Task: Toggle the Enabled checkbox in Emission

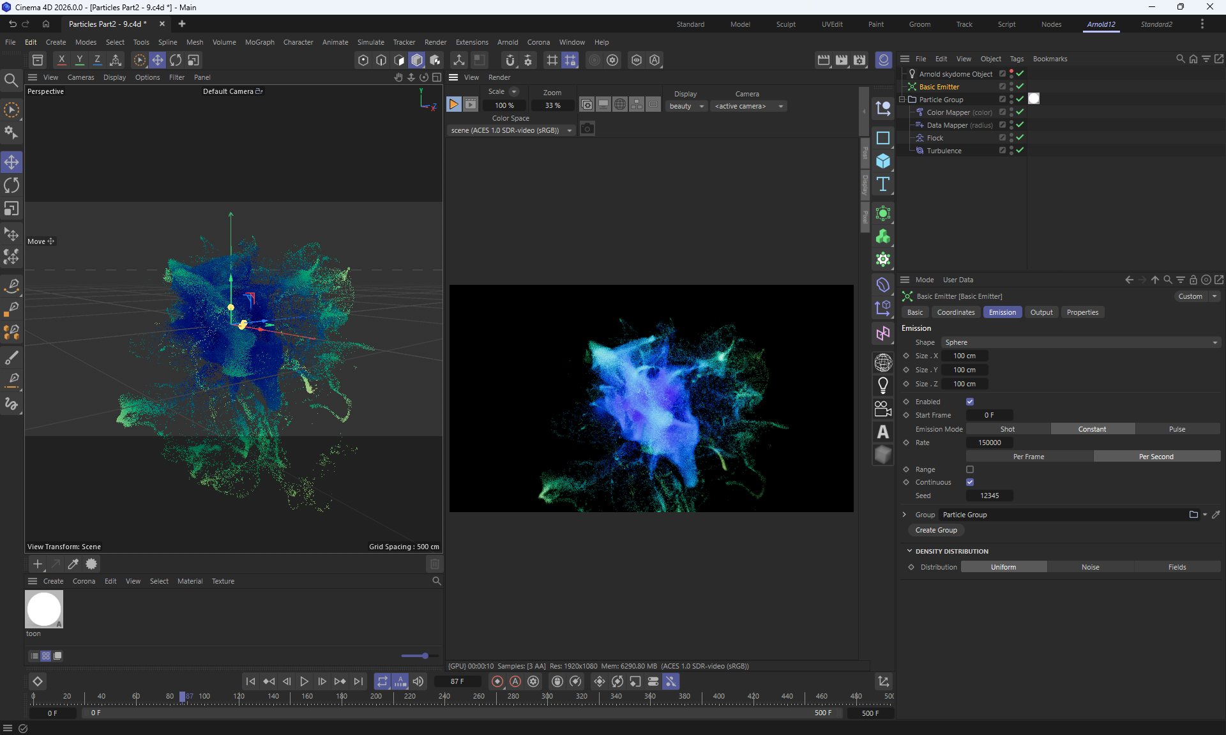Action: 970,402
